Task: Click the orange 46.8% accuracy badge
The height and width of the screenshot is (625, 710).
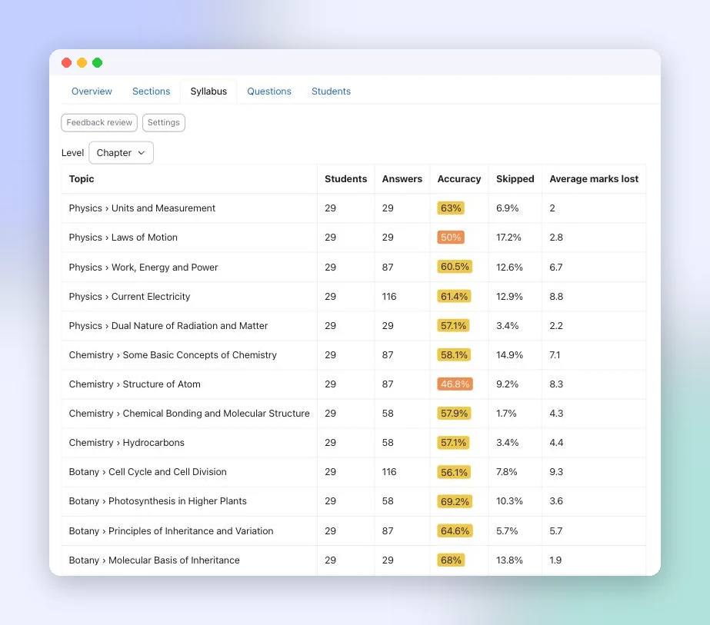Action: point(455,384)
